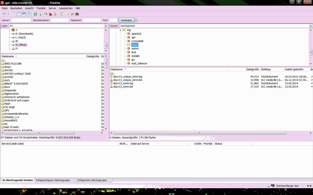Toggle the transfer queue display

click(29, 14)
